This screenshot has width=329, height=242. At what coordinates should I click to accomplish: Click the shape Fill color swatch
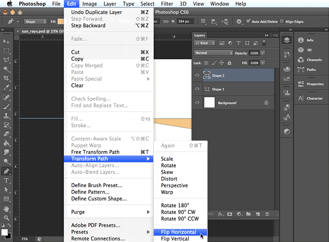pyautogui.click(x=61, y=21)
